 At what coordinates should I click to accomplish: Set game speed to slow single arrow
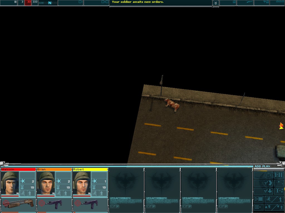(22, 2)
